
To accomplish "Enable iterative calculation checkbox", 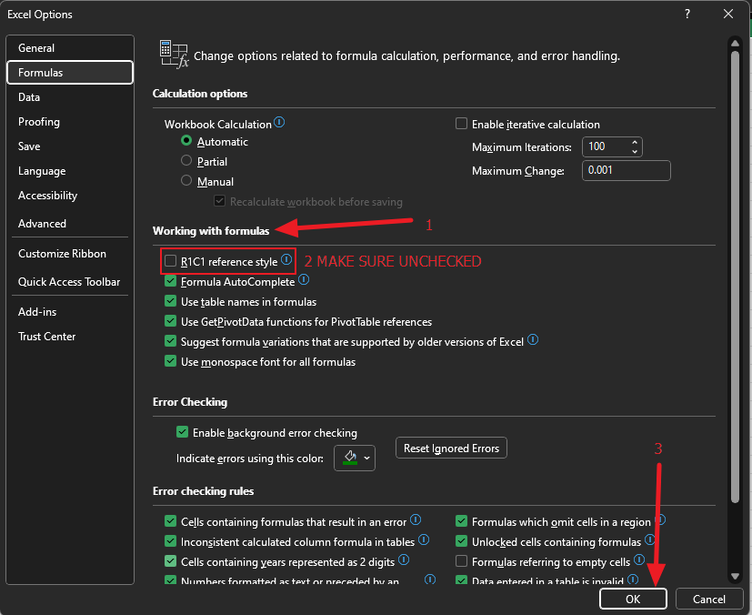I will pos(461,124).
